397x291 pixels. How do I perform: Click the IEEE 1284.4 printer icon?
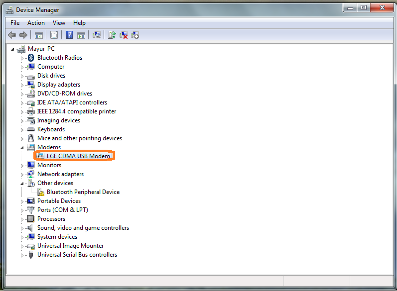31,111
